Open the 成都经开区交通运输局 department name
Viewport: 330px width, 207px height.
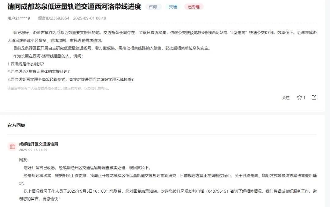[38, 144]
